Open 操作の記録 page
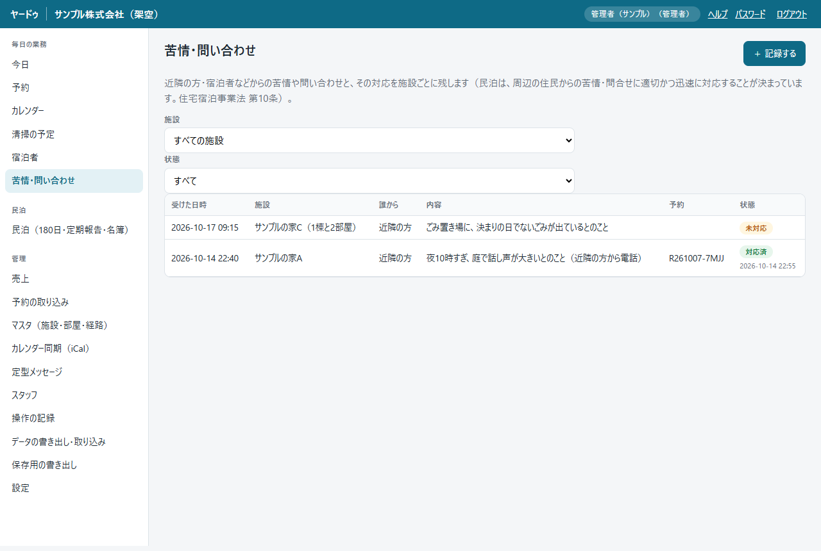The height and width of the screenshot is (551, 821). [x=74, y=418]
